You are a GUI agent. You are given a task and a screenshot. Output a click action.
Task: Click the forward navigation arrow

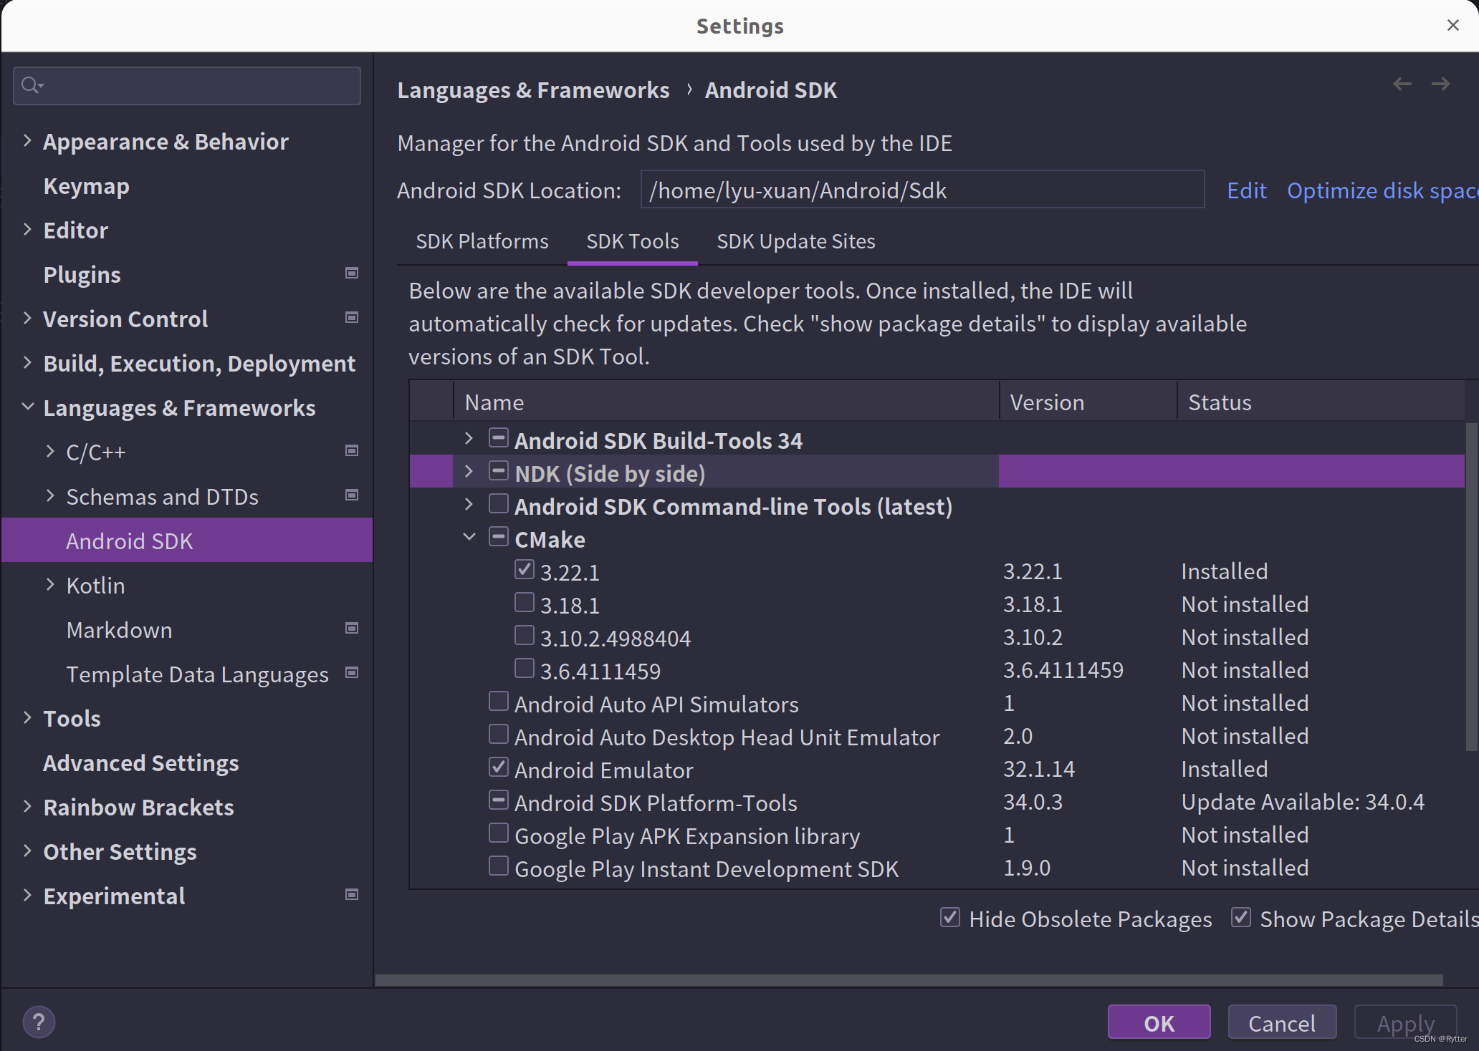point(1441,84)
